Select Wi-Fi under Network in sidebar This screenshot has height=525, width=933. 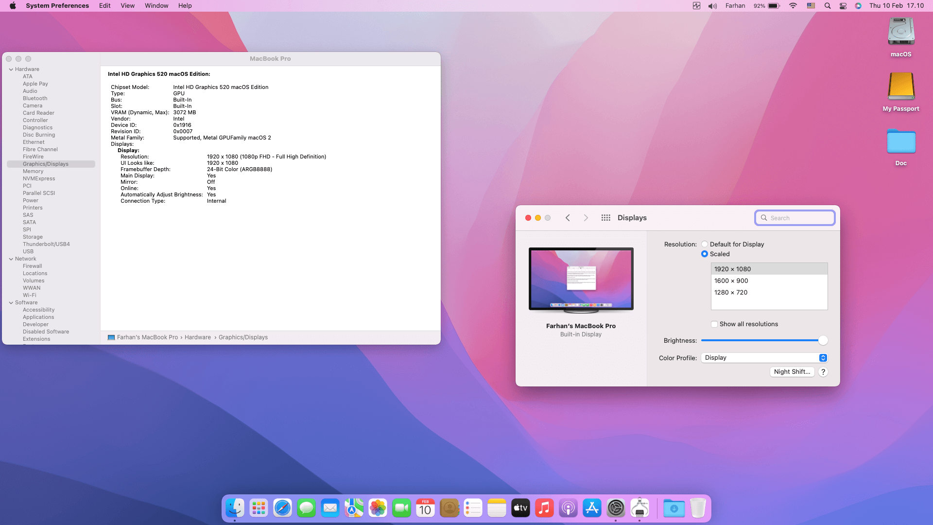coord(30,296)
